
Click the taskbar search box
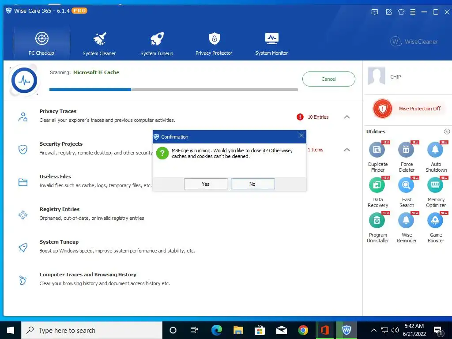click(x=92, y=330)
